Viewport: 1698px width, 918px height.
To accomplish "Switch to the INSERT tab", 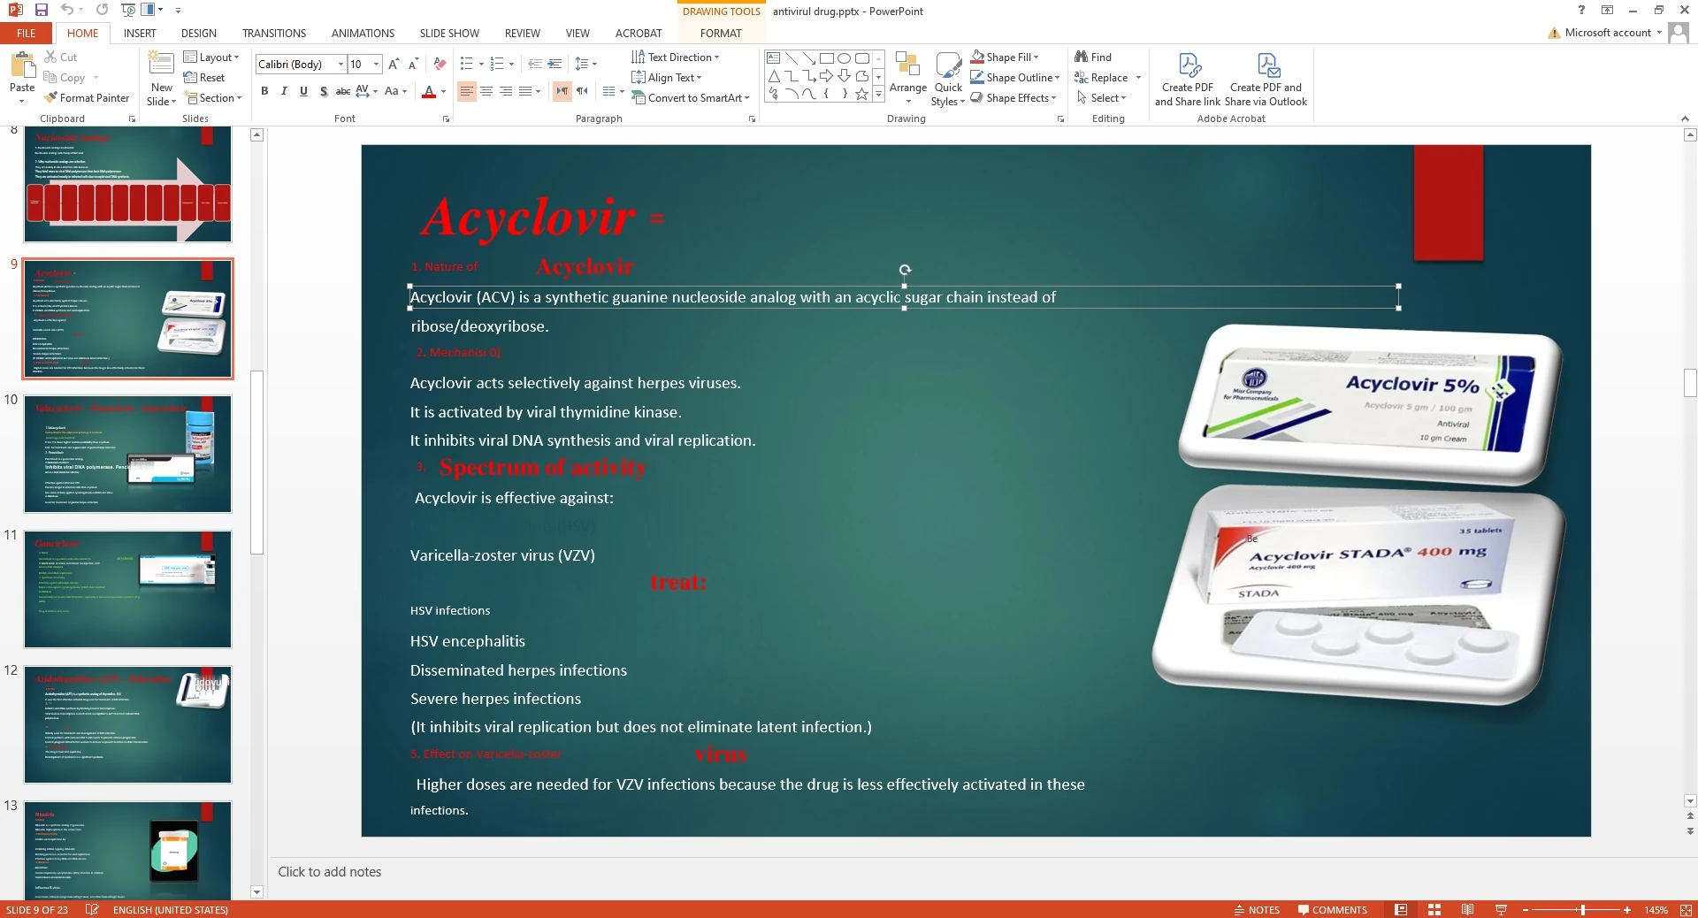I will [x=140, y=33].
